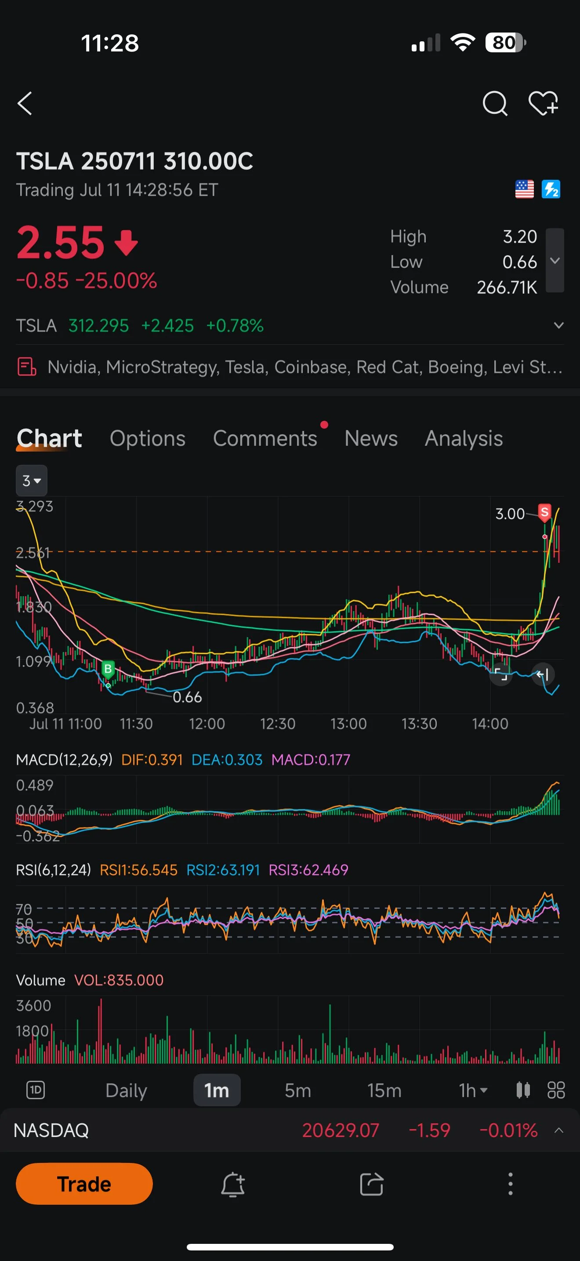580x1261 pixels.
Task: Tap the 2.561 dashed price line label
Action: [33, 553]
